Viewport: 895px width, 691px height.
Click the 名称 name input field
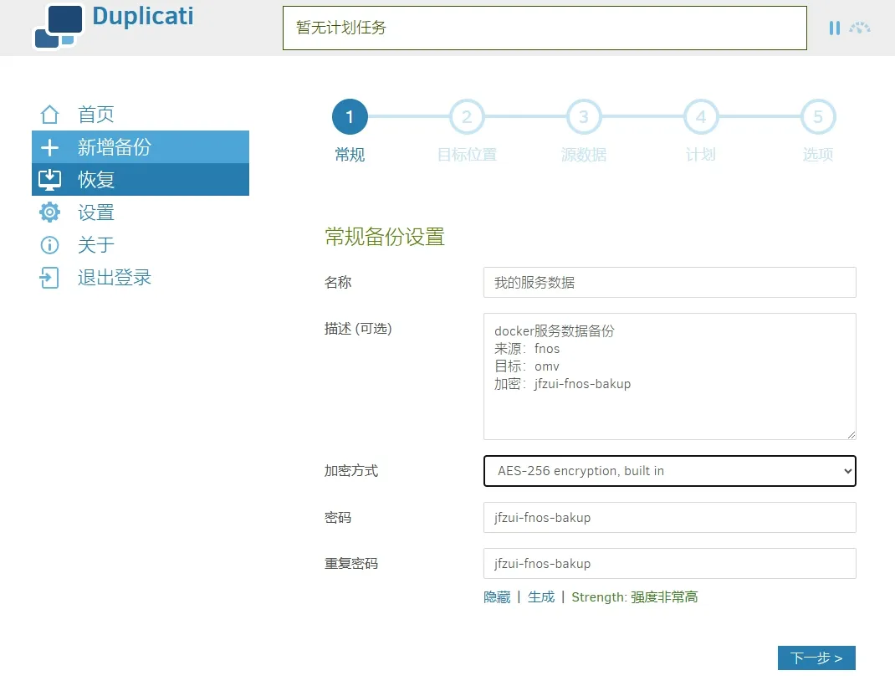[669, 283]
